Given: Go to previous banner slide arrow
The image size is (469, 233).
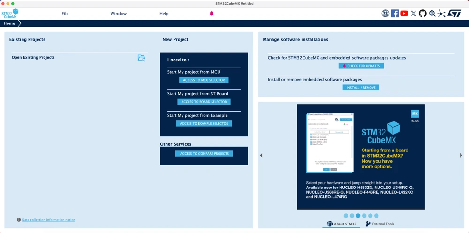Looking at the screenshot, I should tap(261, 155).
